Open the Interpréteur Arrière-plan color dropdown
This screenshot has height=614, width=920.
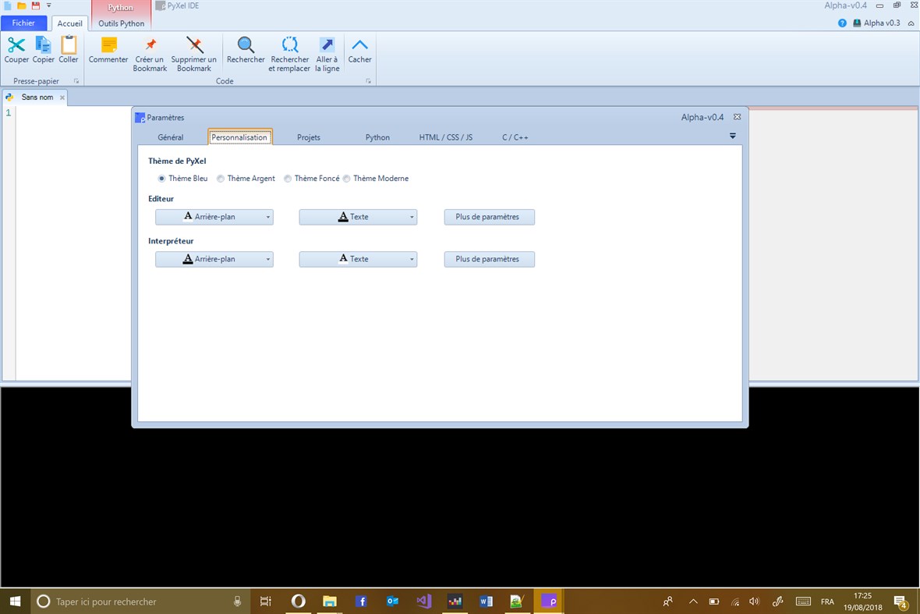coord(267,259)
